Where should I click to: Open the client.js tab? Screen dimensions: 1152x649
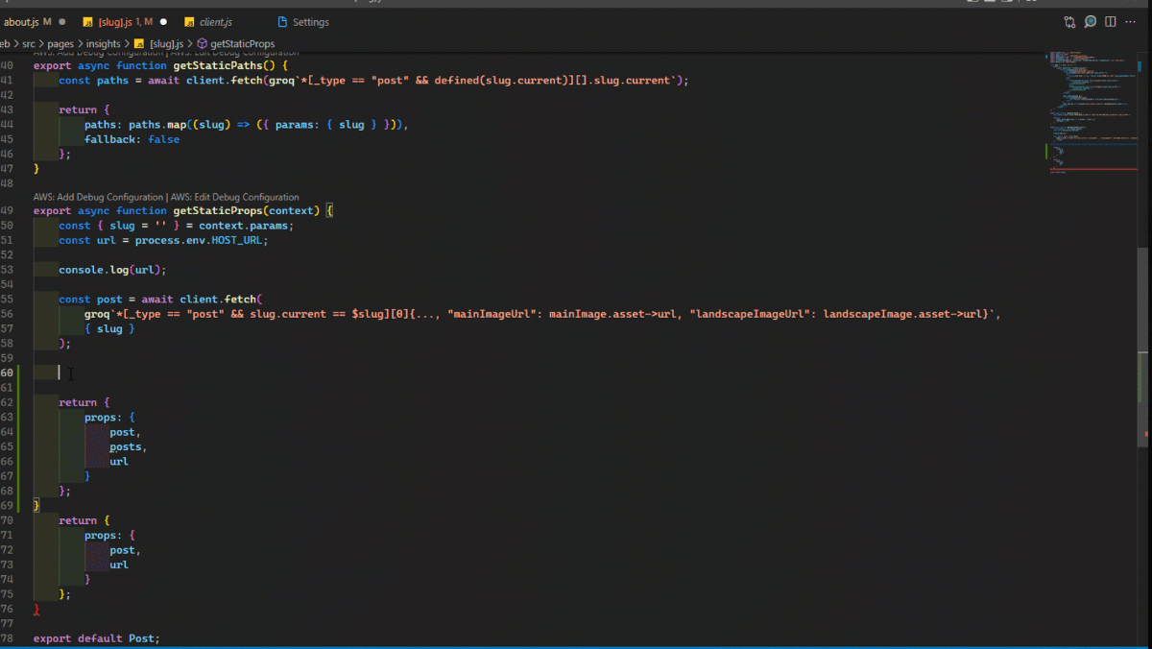coord(216,21)
